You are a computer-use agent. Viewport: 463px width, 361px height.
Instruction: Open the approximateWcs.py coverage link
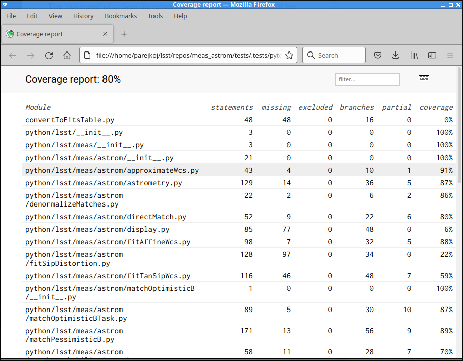pos(112,170)
